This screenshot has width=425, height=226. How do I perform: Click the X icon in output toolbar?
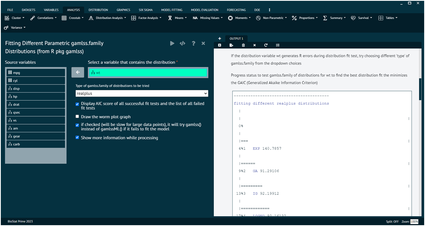point(255,45)
